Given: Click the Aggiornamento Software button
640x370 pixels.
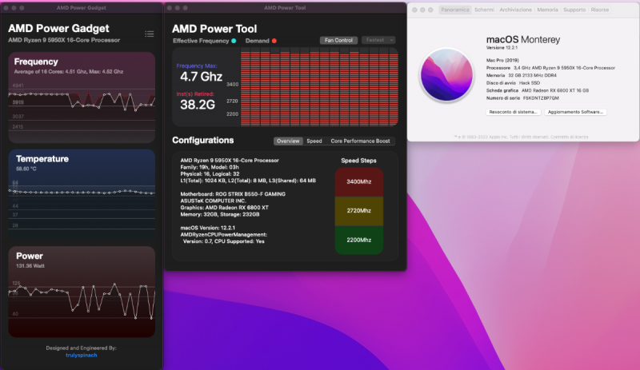Looking at the screenshot, I should (x=575, y=112).
